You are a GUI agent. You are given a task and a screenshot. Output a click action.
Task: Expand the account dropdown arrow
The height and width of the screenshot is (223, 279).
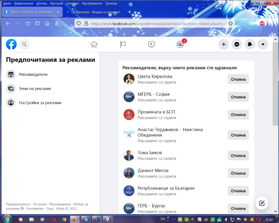(263, 44)
